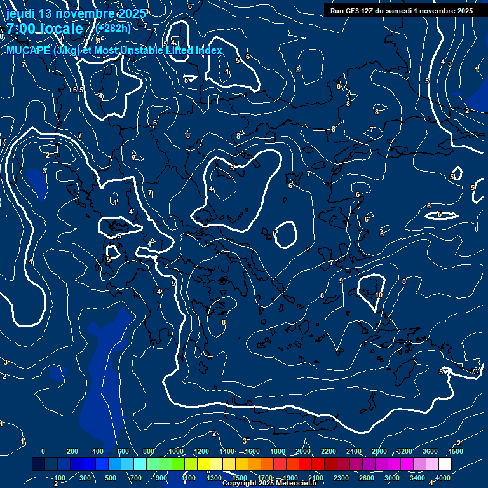
Task: Click the light cyan legend swatch under 800
Action: tap(140, 464)
